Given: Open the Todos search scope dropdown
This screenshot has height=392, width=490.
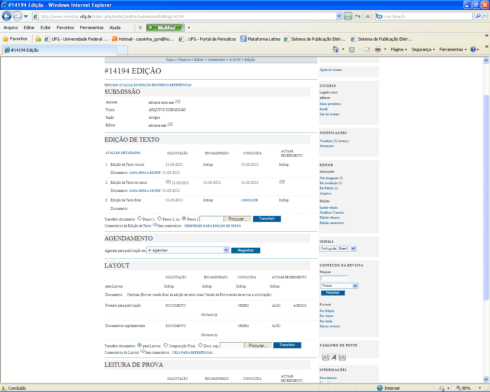Looking at the screenshot, I should tap(340, 286).
